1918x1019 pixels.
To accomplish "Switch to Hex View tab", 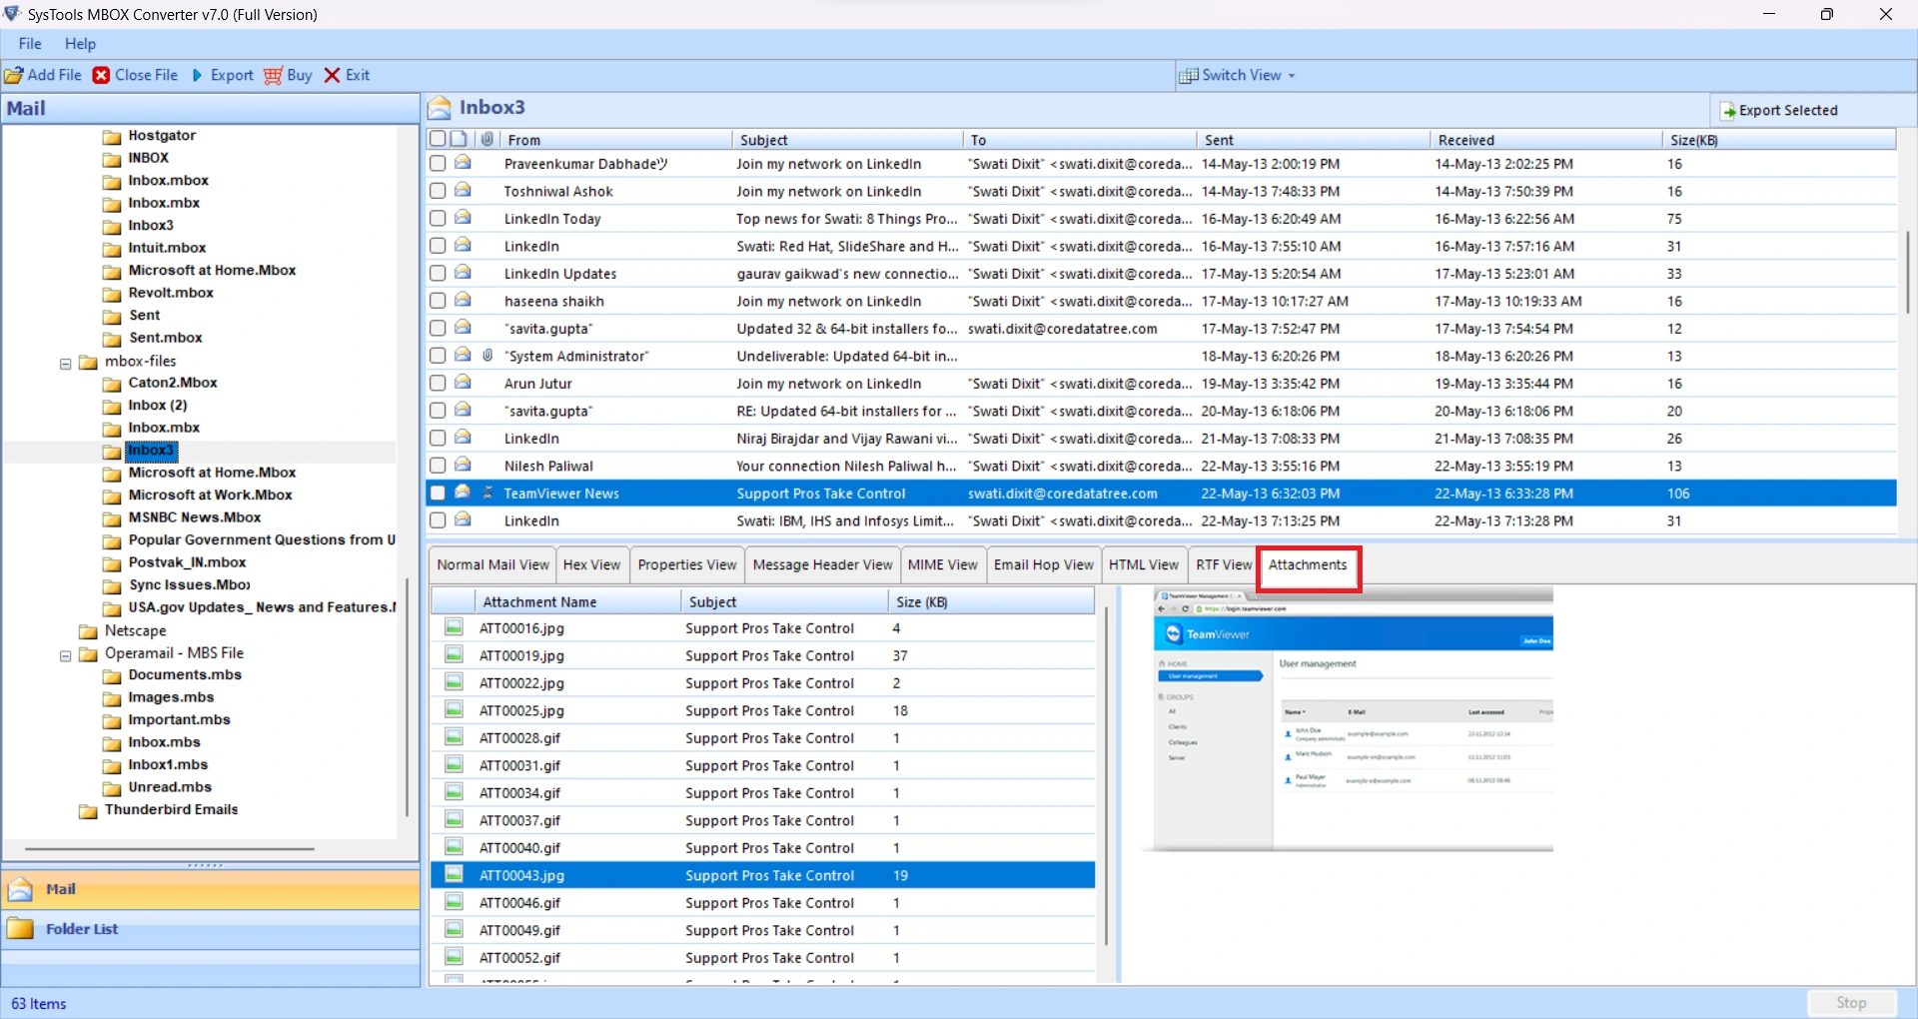I will [591, 564].
